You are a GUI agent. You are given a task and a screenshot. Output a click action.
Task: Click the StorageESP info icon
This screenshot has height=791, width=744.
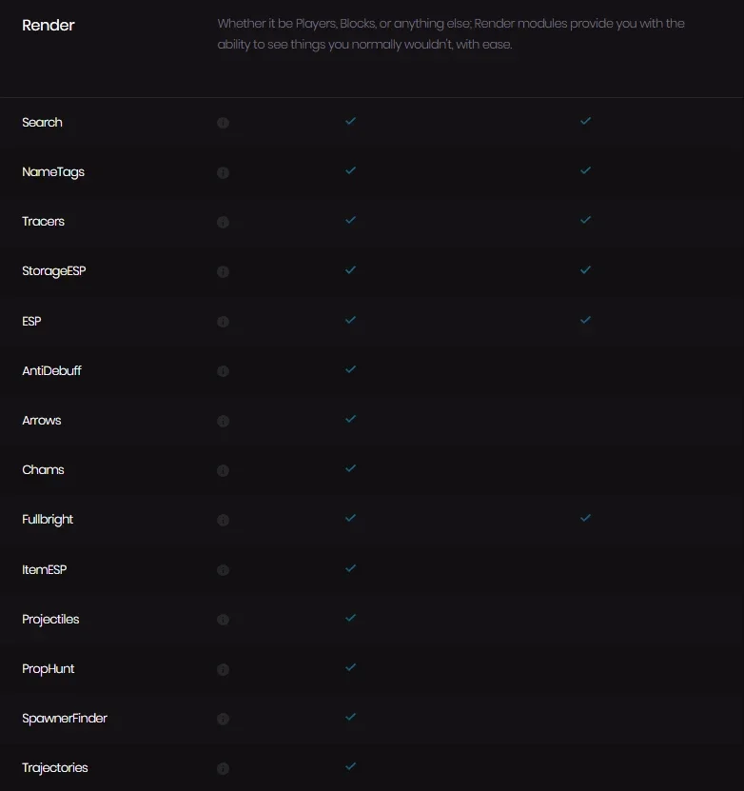coord(223,271)
